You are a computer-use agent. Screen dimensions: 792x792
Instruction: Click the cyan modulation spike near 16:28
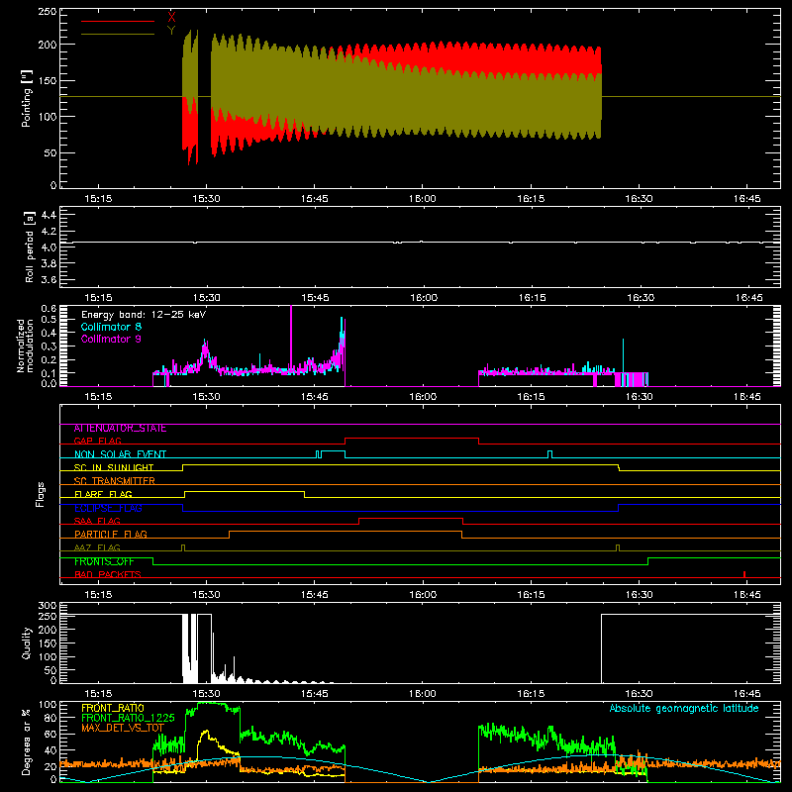[624, 355]
